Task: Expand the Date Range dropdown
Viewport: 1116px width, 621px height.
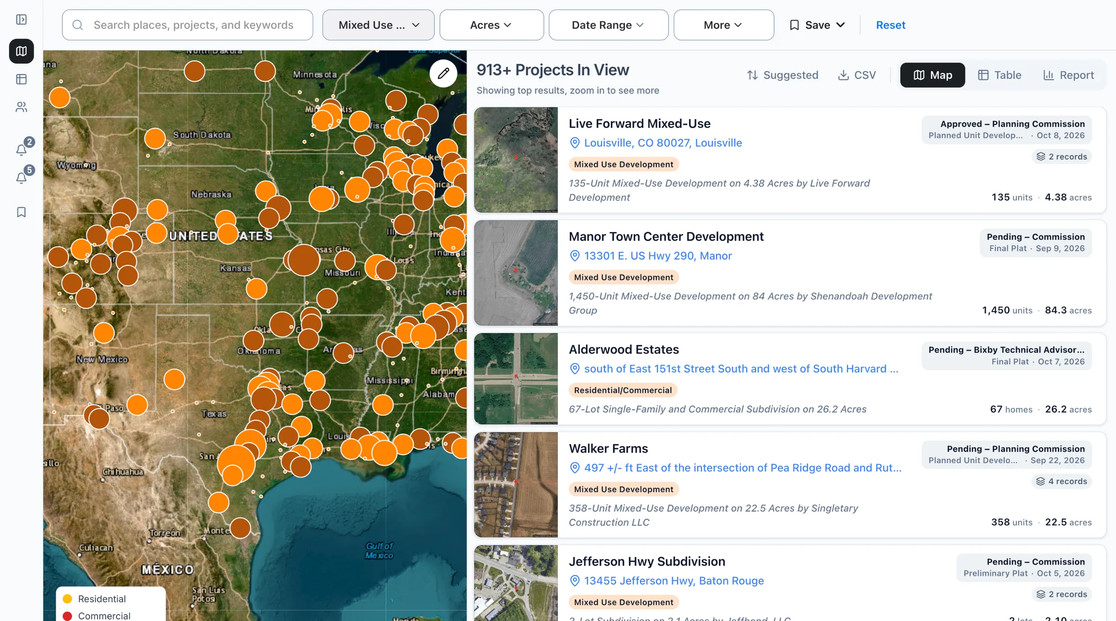Action: pyautogui.click(x=608, y=25)
